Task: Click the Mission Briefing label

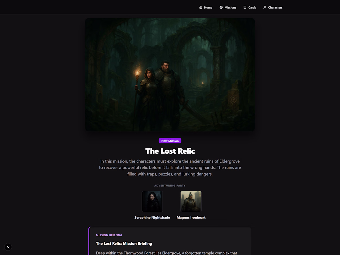Action: [109, 235]
